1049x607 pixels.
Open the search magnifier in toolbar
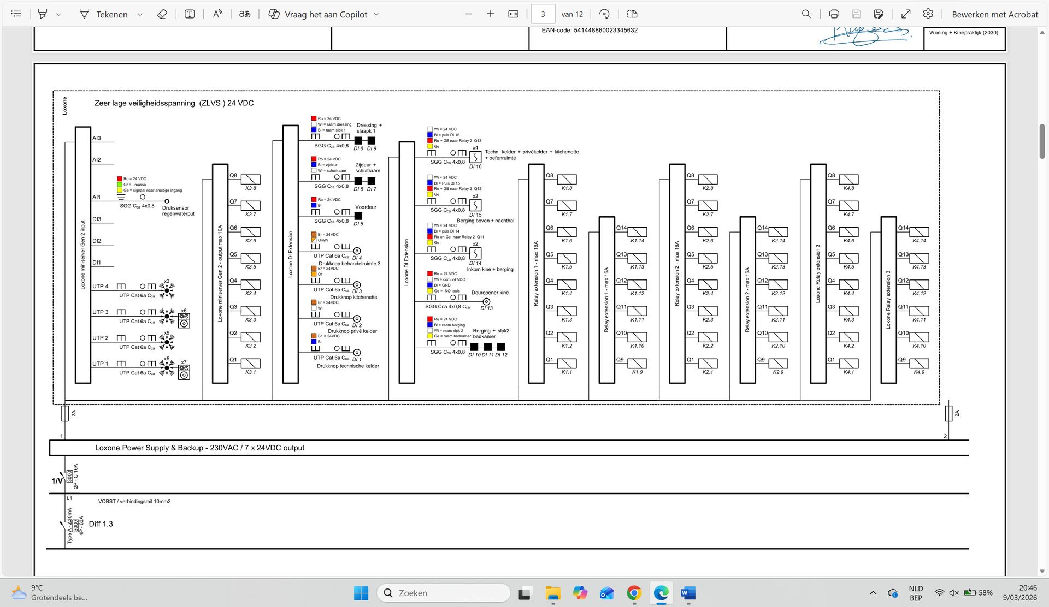(x=806, y=14)
